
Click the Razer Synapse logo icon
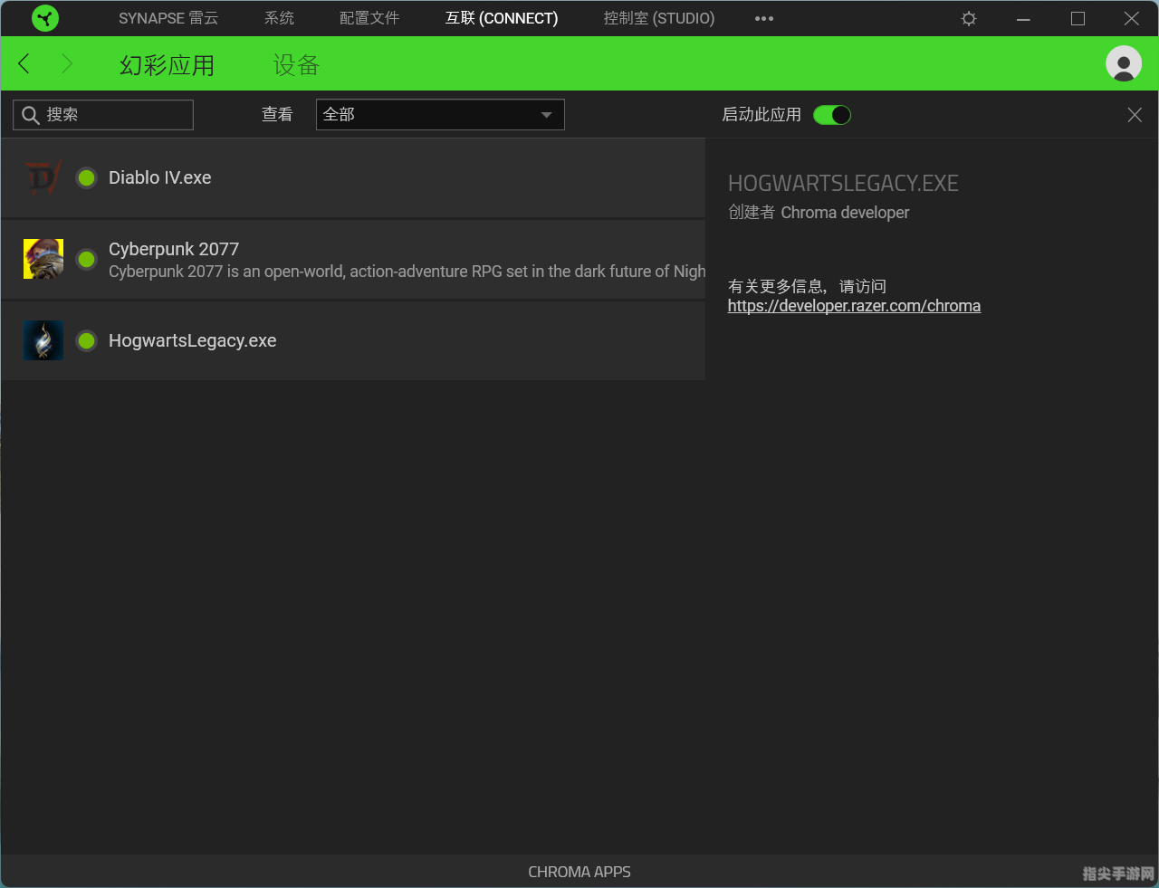[44, 18]
